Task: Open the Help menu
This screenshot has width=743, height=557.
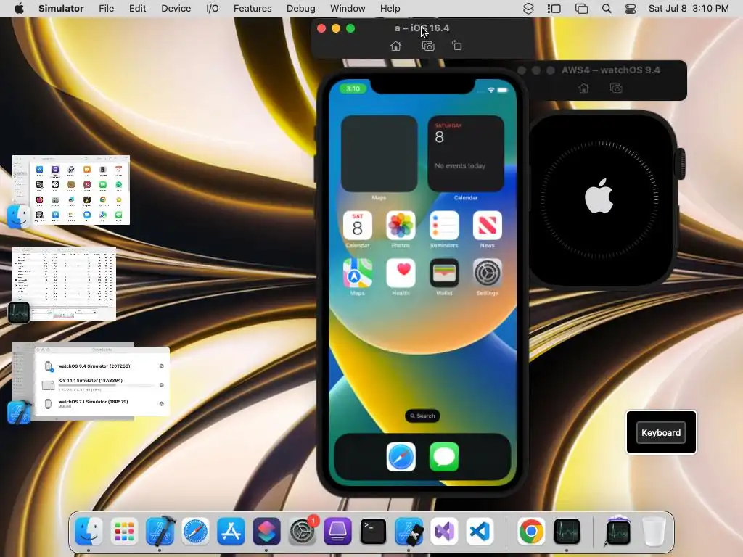Action: coord(390,9)
